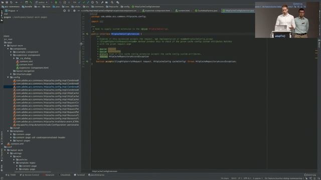Click the Save All toolbar icon
Image resolution: width=321 pixels, height=180 pixels.
tap(7, 2)
